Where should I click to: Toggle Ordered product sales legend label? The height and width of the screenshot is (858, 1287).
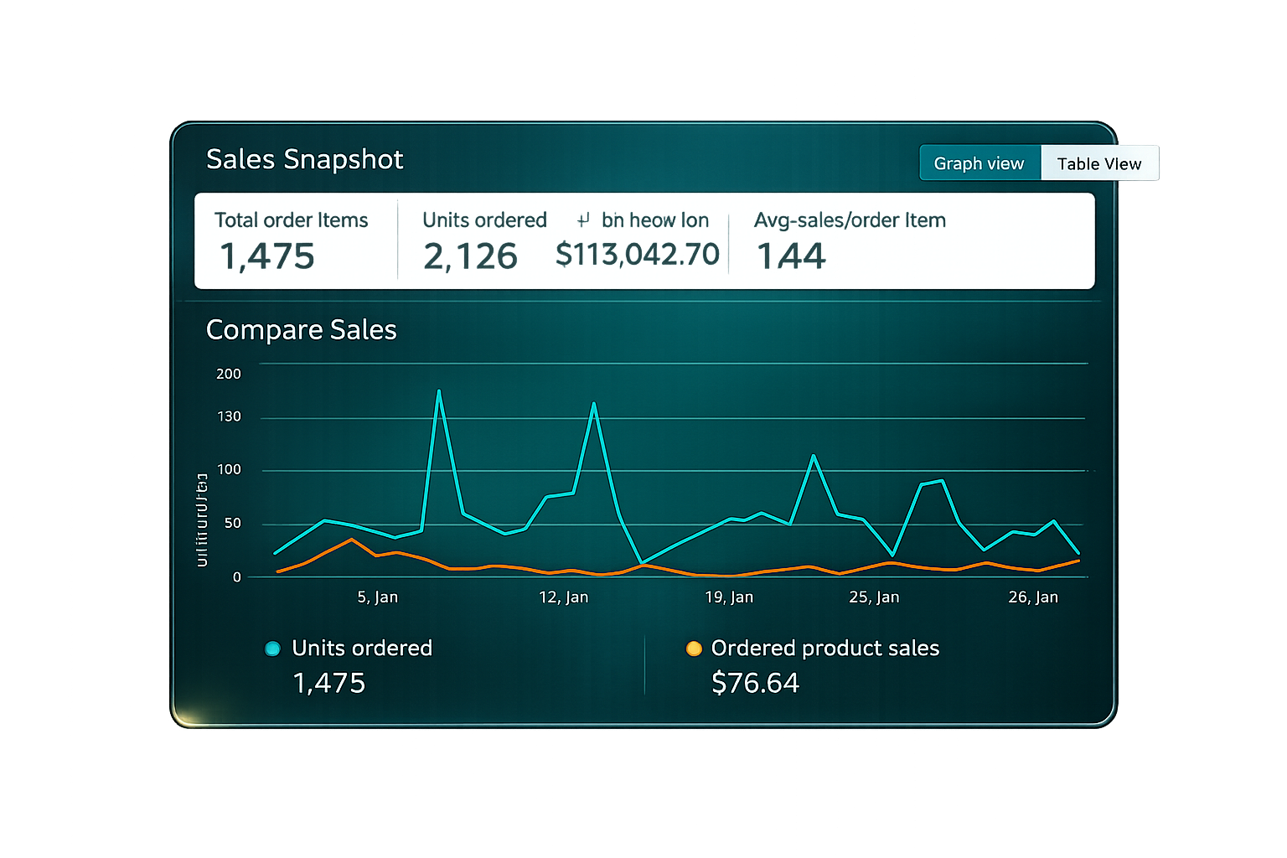coord(824,649)
